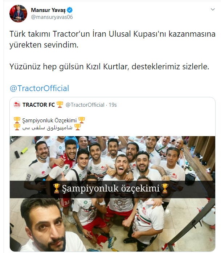Image resolution: width=221 pixels, height=253 pixels.
Task: Click Mansur Yavaş profile avatar
Action: (18, 13)
